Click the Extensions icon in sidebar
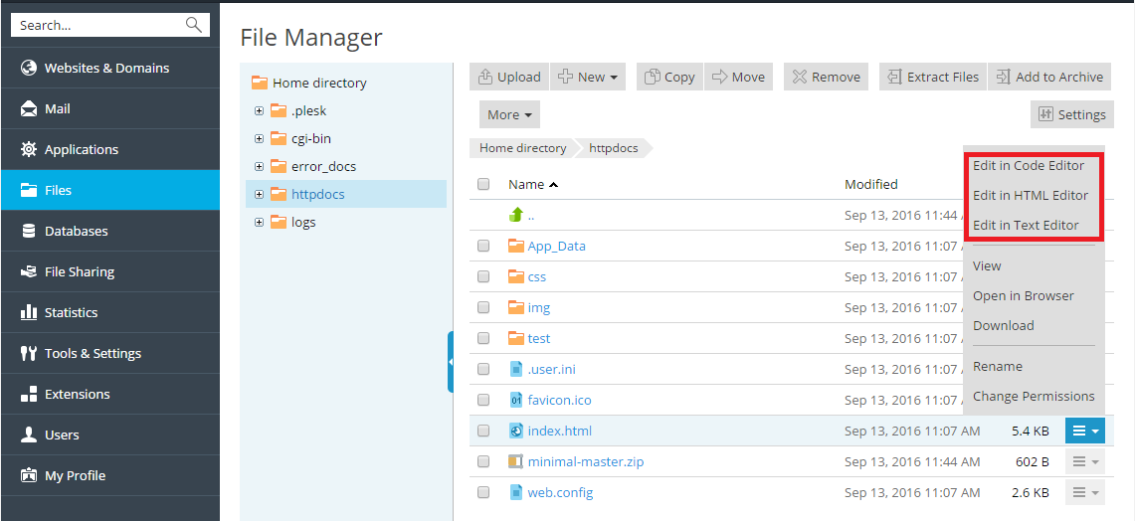 click(x=29, y=395)
